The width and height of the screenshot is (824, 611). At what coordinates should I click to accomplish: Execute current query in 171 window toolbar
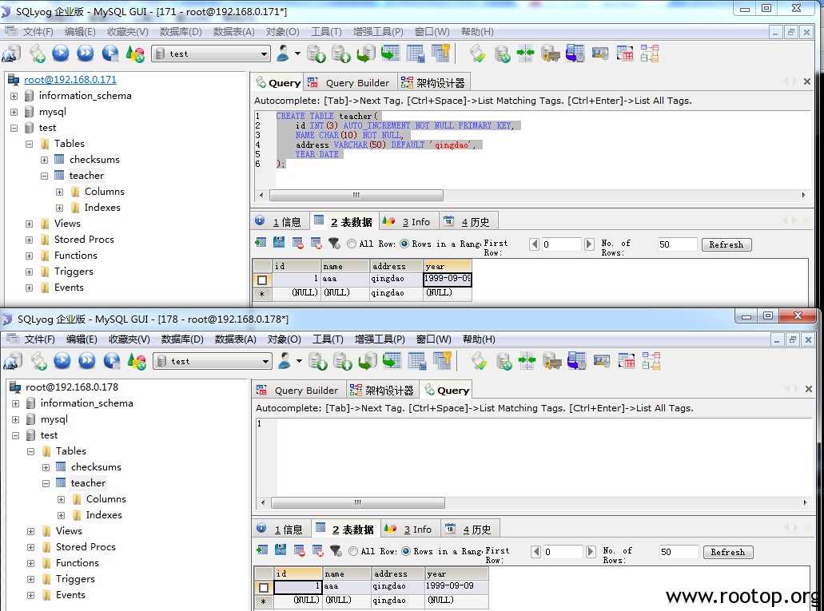(x=61, y=53)
